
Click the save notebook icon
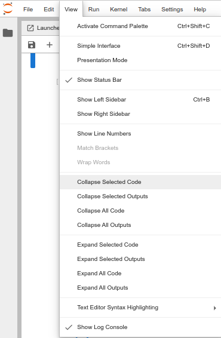point(32,45)
